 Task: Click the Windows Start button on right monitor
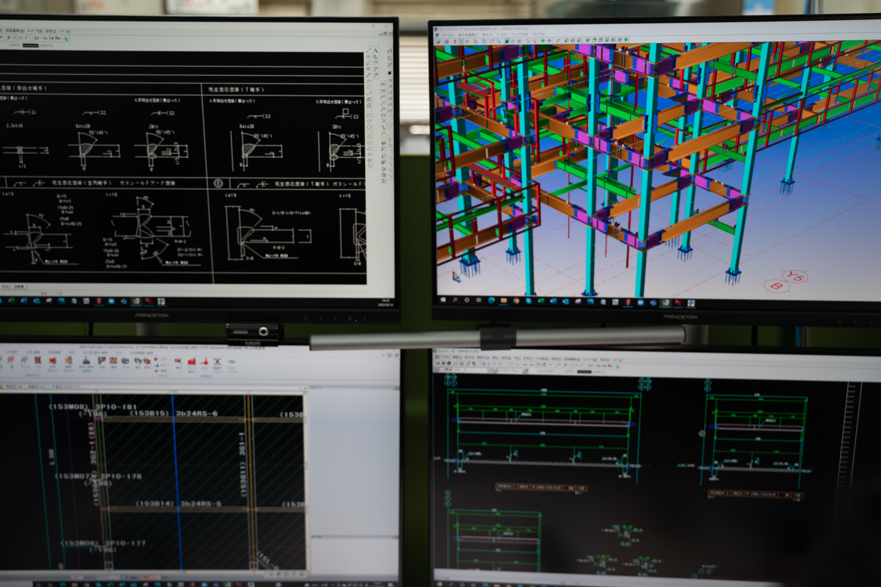(x=443, y=299)
